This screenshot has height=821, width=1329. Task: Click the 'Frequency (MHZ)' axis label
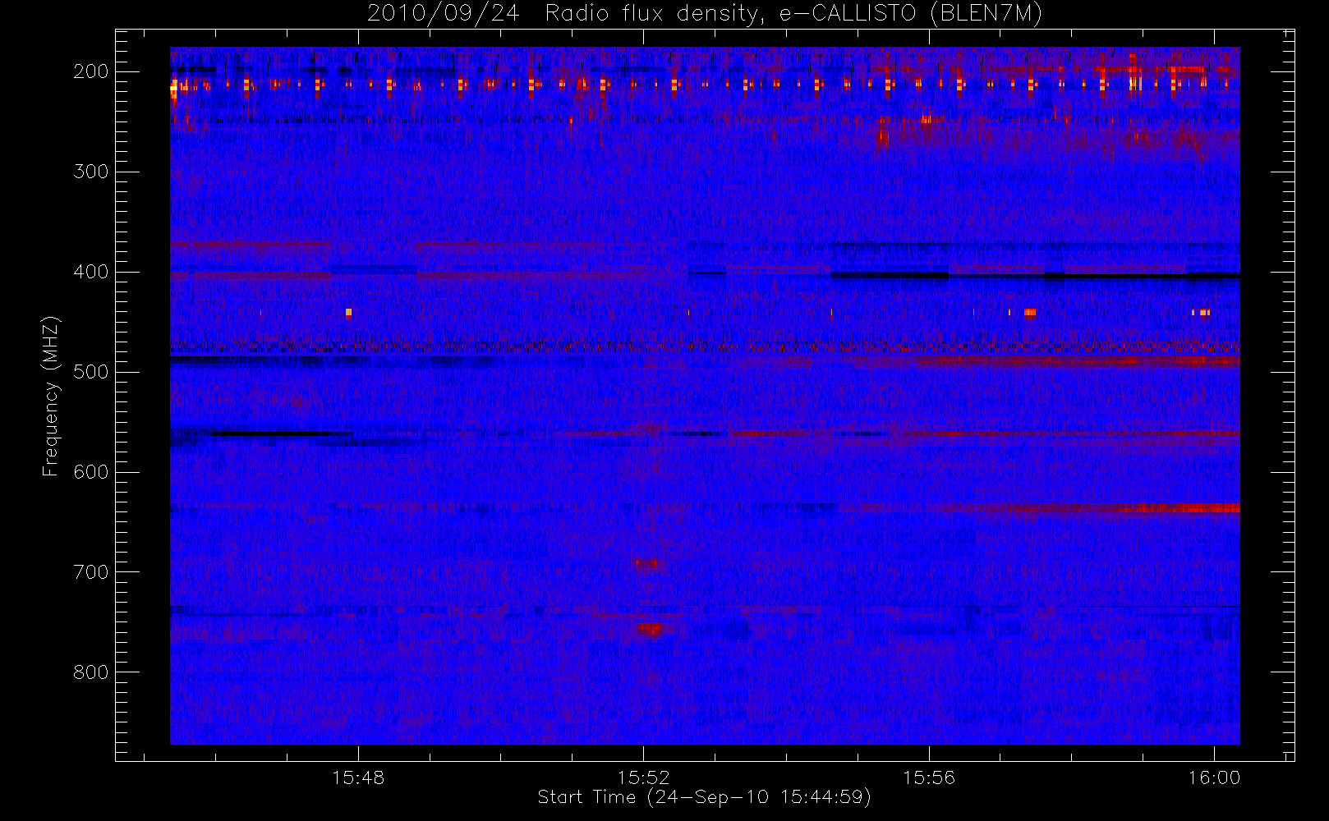(51, 397)
